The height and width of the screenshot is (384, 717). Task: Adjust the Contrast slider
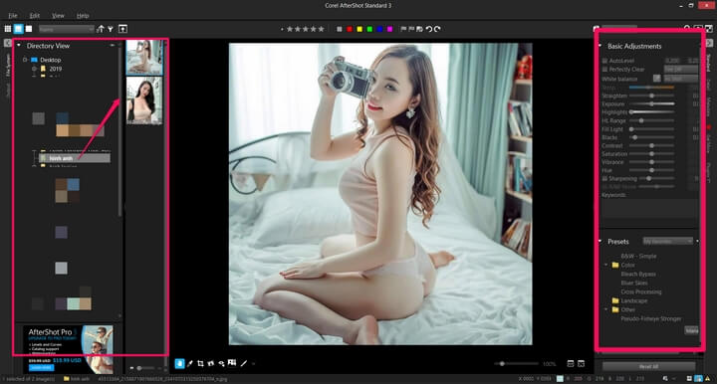(x=651, y=145)
